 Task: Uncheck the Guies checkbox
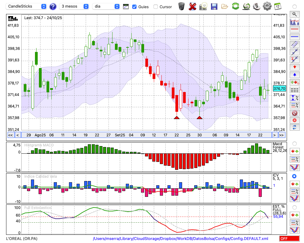click(x=134, y=7)
